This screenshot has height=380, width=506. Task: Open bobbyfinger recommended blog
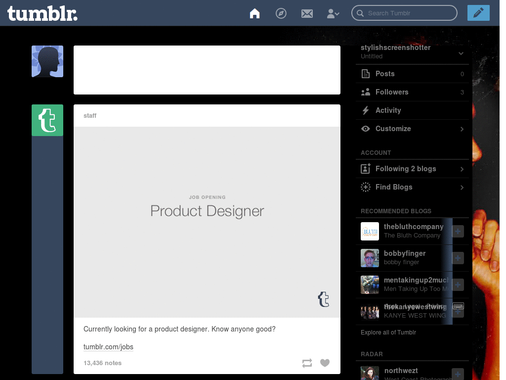[404, 253]
